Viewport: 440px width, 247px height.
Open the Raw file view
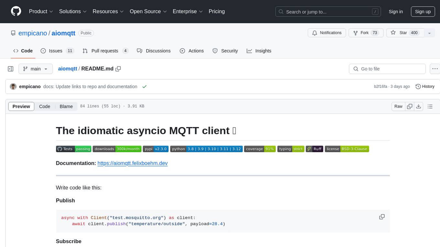click(x=398, y=106)
